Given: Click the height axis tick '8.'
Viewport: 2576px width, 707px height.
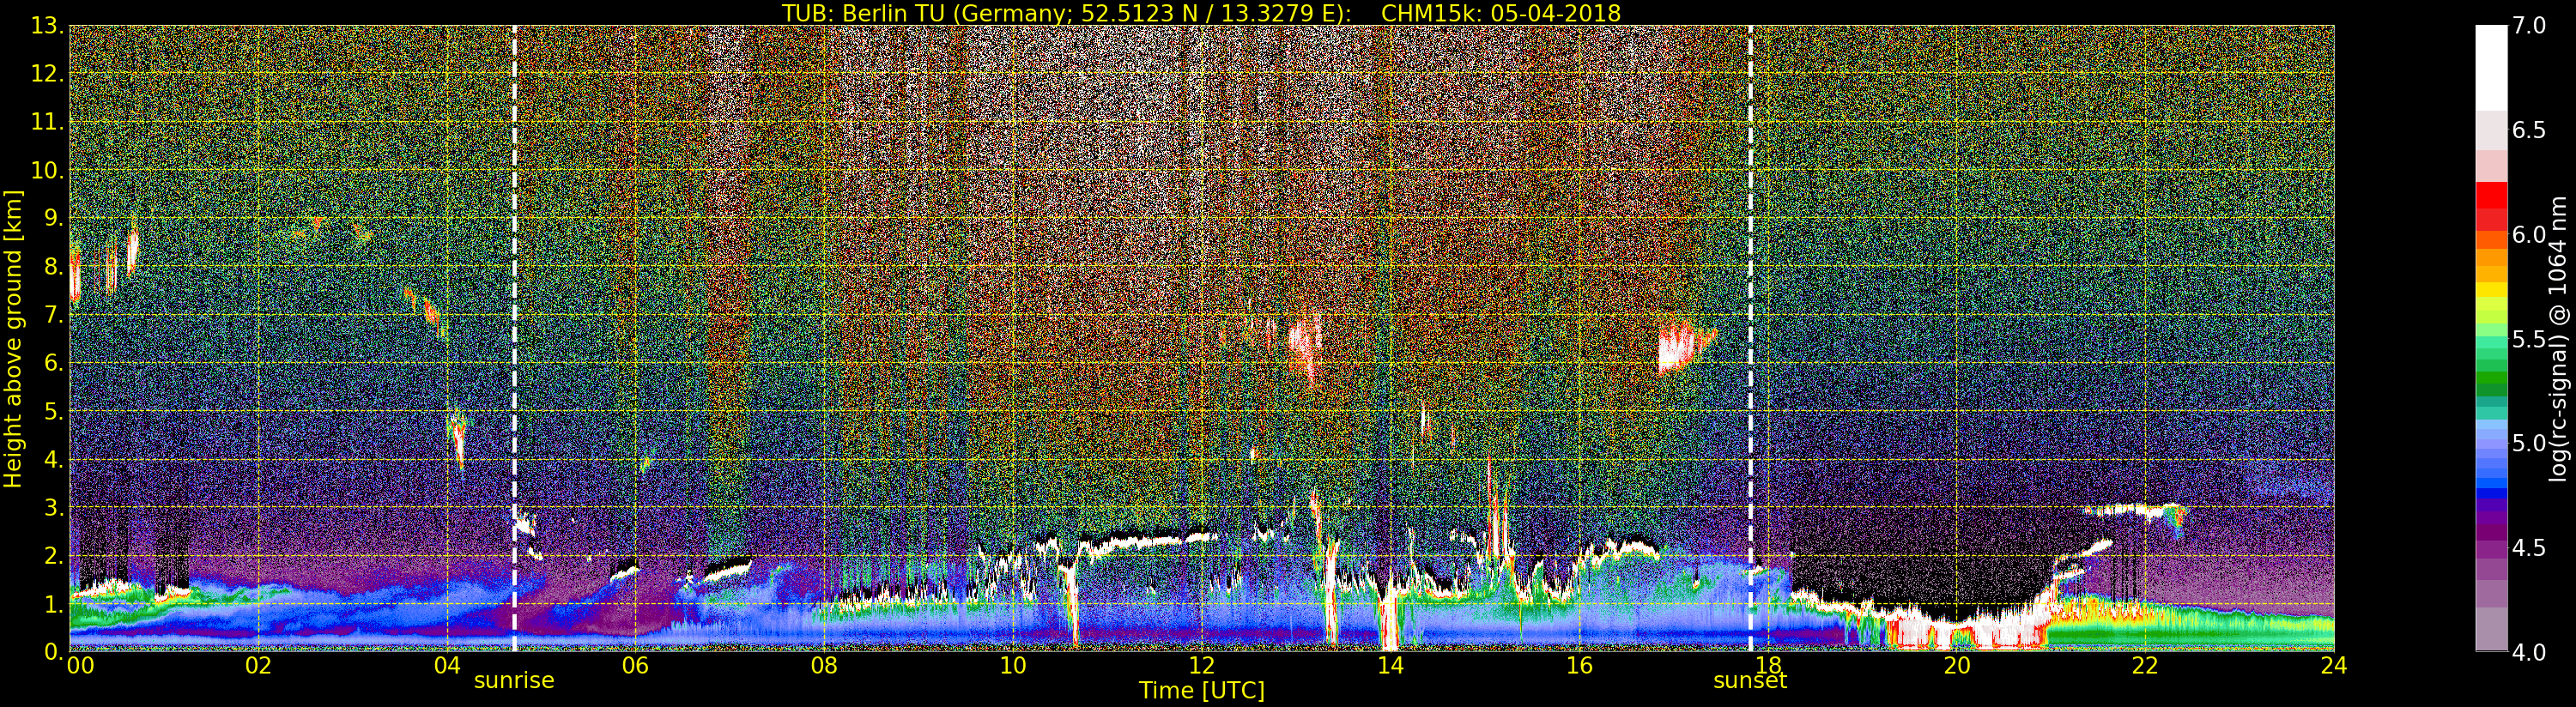Looking at the screenshot, I should [x=53, y=267].
